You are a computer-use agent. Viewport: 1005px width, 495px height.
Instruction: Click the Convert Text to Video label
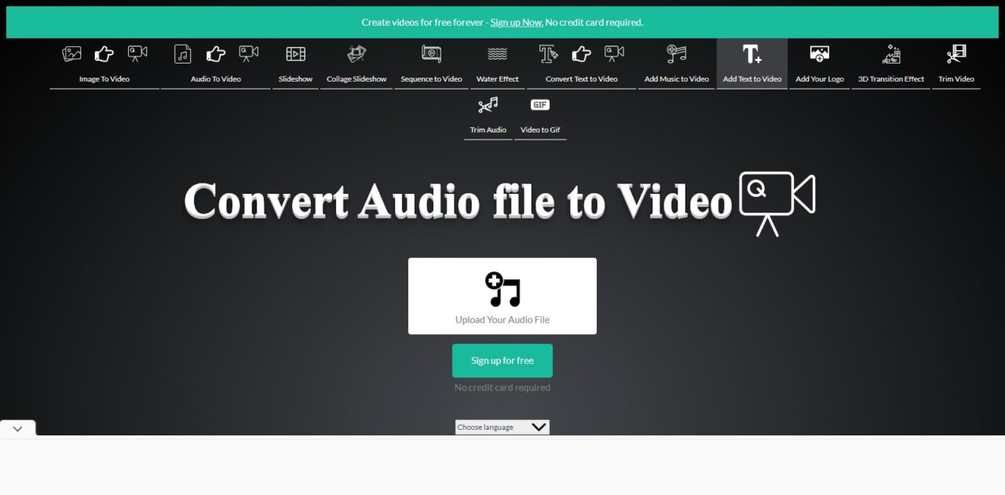click(x=582, y=79)
